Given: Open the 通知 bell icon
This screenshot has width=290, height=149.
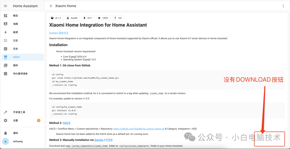Looking at the screenshot, I should tap(6, 133).
